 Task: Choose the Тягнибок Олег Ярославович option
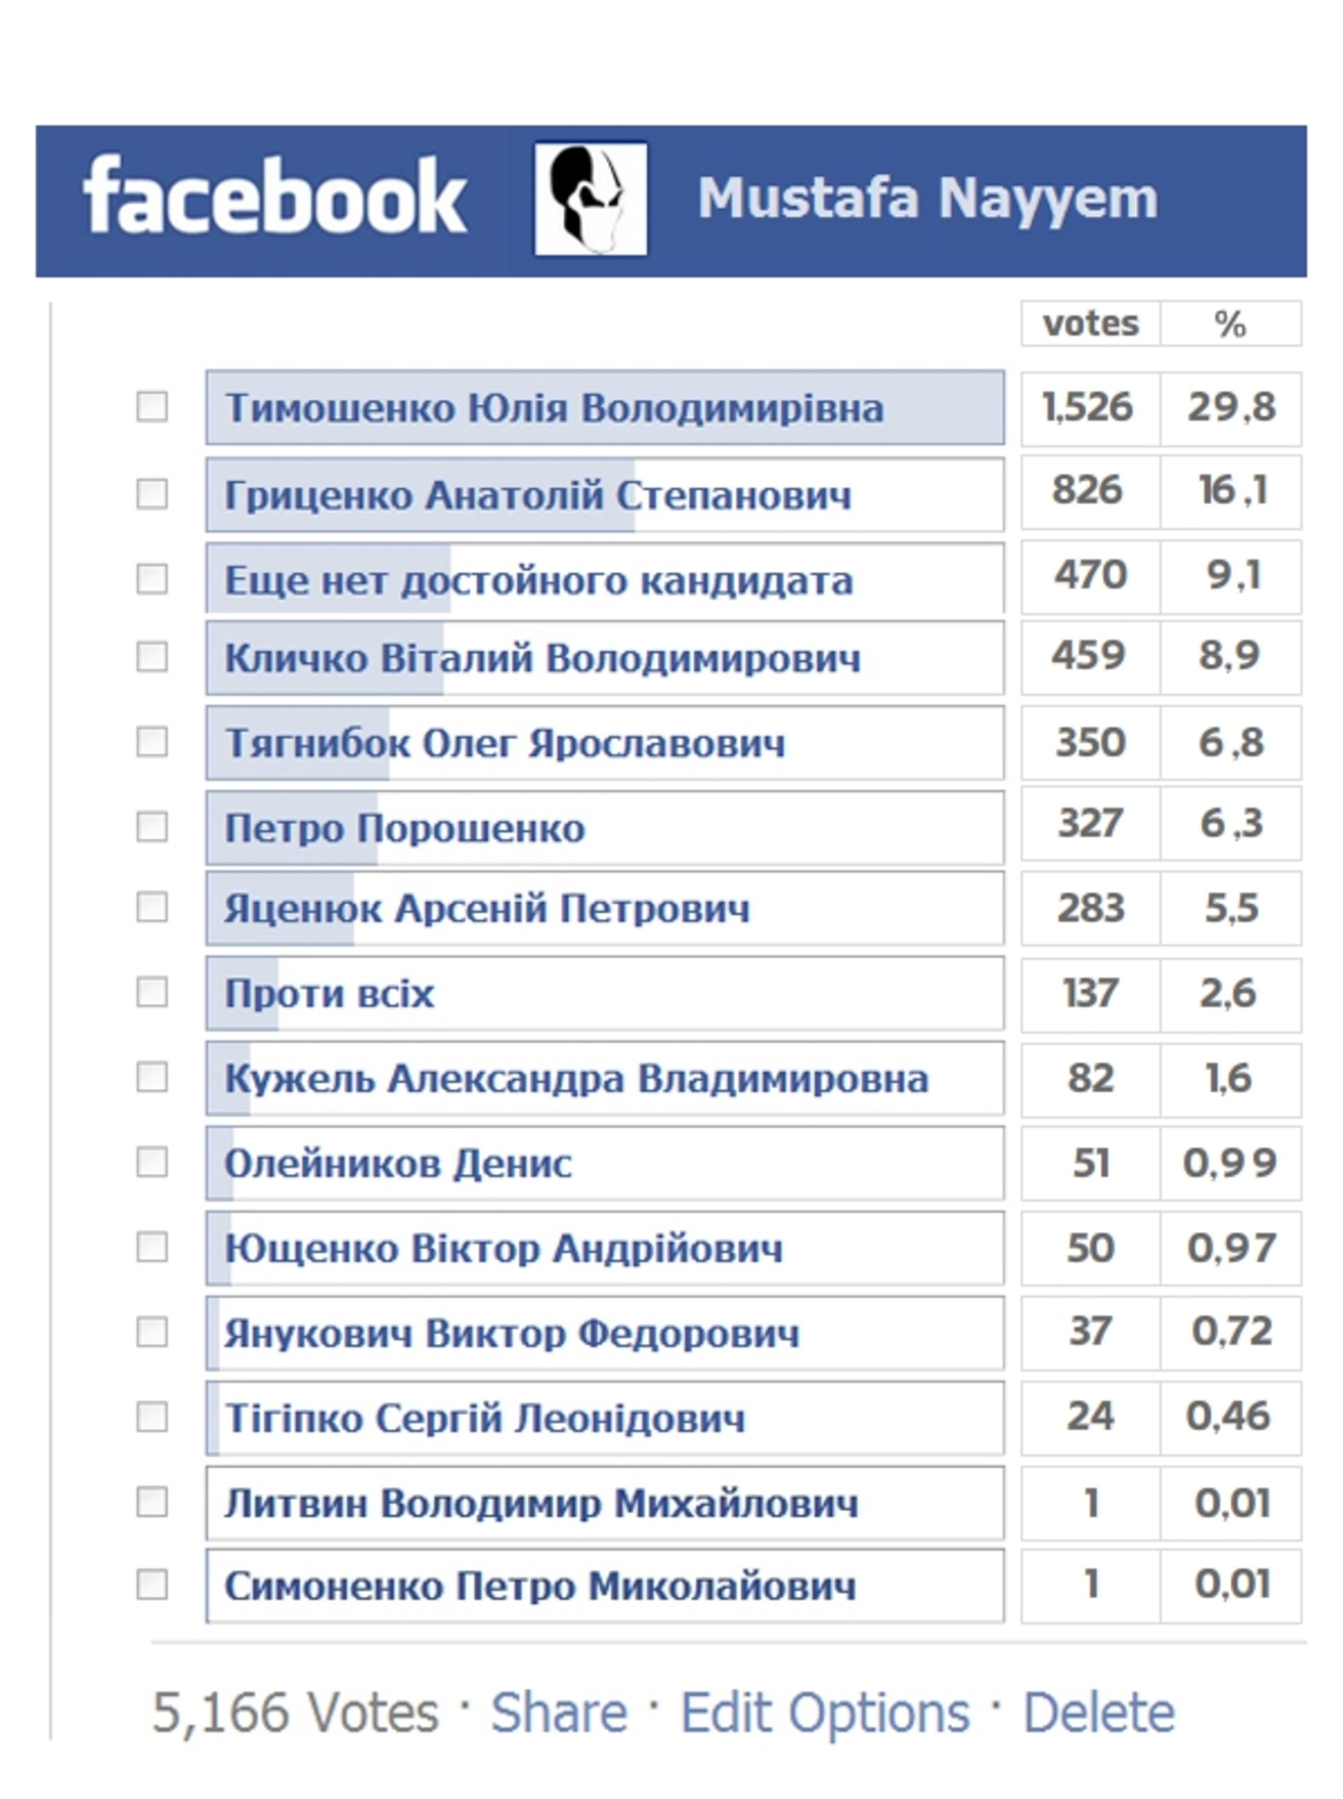coord(605,743)
